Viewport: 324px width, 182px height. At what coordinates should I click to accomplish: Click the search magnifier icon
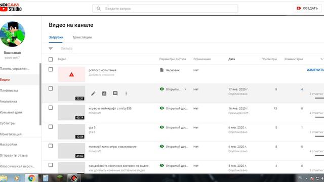tap(99, 9)
